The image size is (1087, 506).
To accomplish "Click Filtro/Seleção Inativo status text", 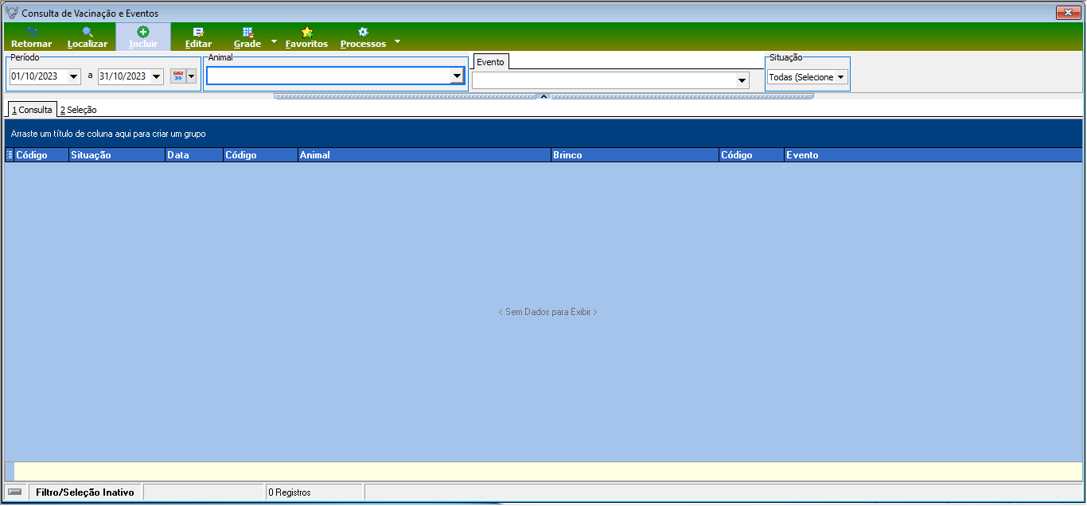I will (85, 492).
